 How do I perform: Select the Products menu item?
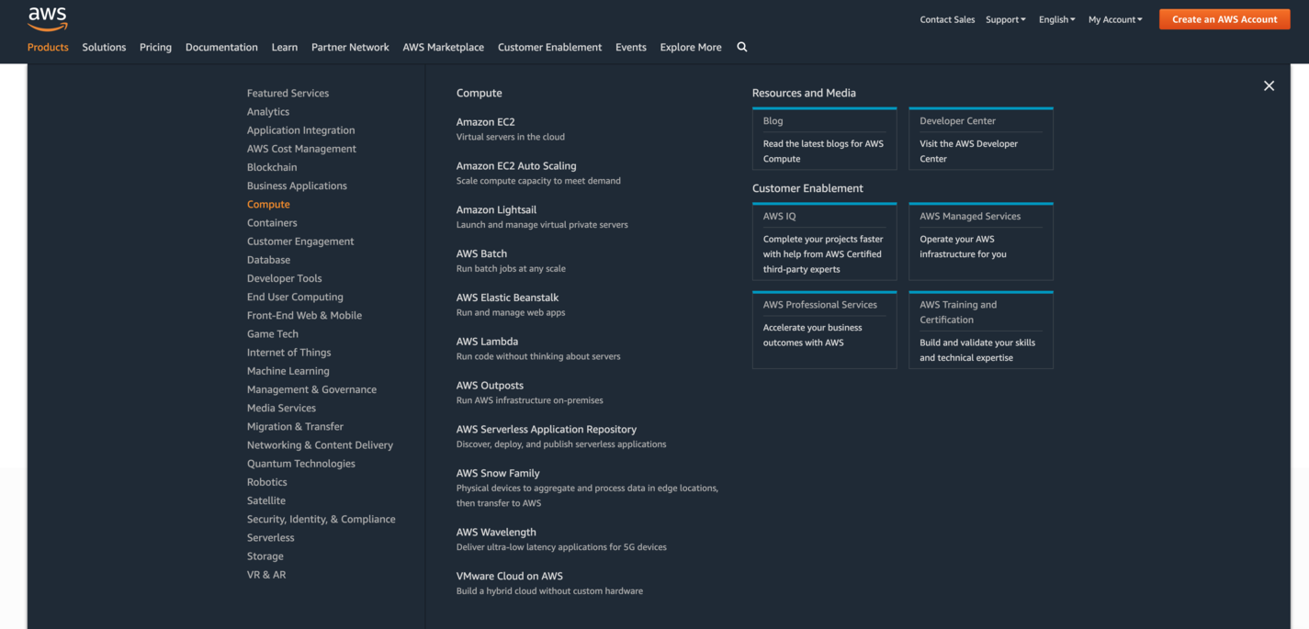pos(48,47)
